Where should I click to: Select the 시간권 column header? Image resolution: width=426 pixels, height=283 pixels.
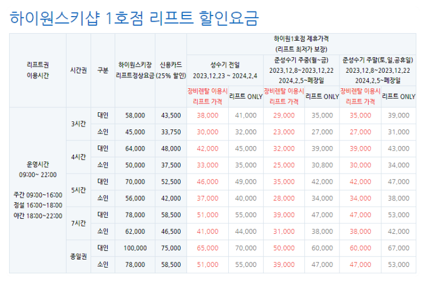click(x=79, y=70)
